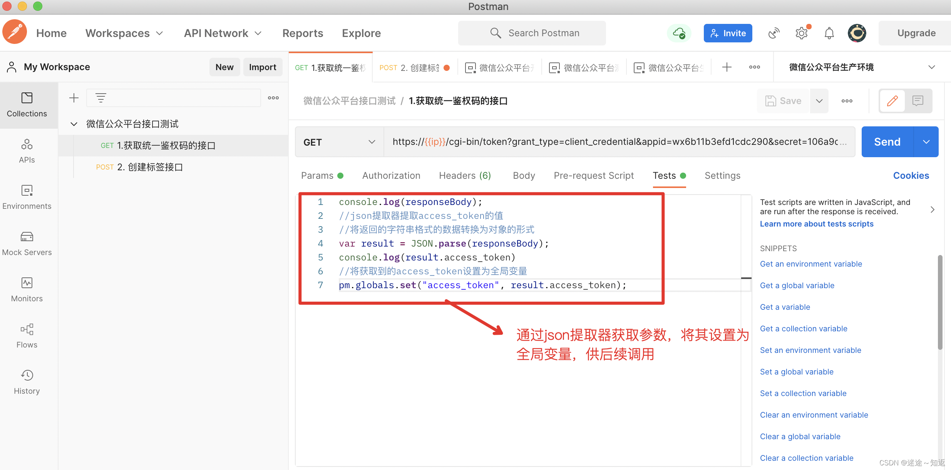Click the create new collection plus icon
This screenshot has width=951, height=470.
[74, 98]
